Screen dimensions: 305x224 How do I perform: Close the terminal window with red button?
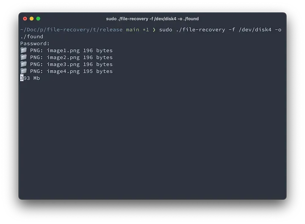click(x=25, y=19)
